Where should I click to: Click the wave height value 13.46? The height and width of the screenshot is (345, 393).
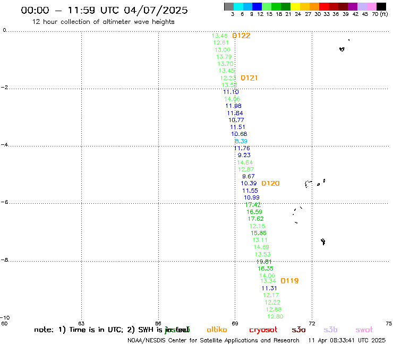(219, 36)
